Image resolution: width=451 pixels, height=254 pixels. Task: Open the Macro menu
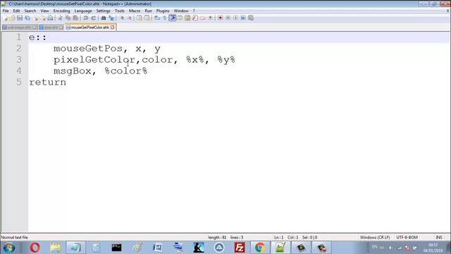click(x=135, y=11)
